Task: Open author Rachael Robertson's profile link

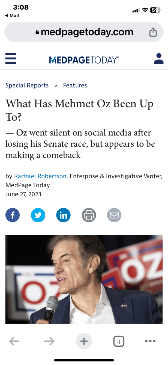Action: [x=40, y=176]
